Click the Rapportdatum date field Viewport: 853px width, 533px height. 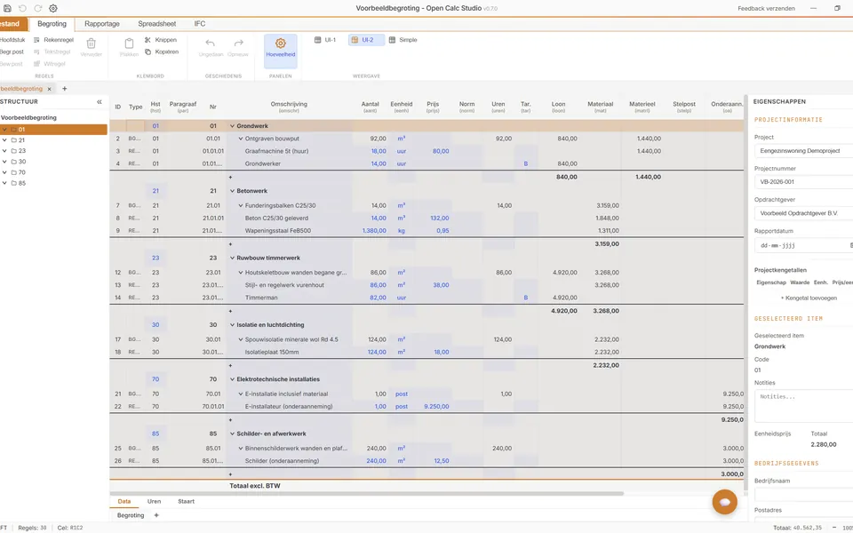pyautogui.click(x=804, y=245)
